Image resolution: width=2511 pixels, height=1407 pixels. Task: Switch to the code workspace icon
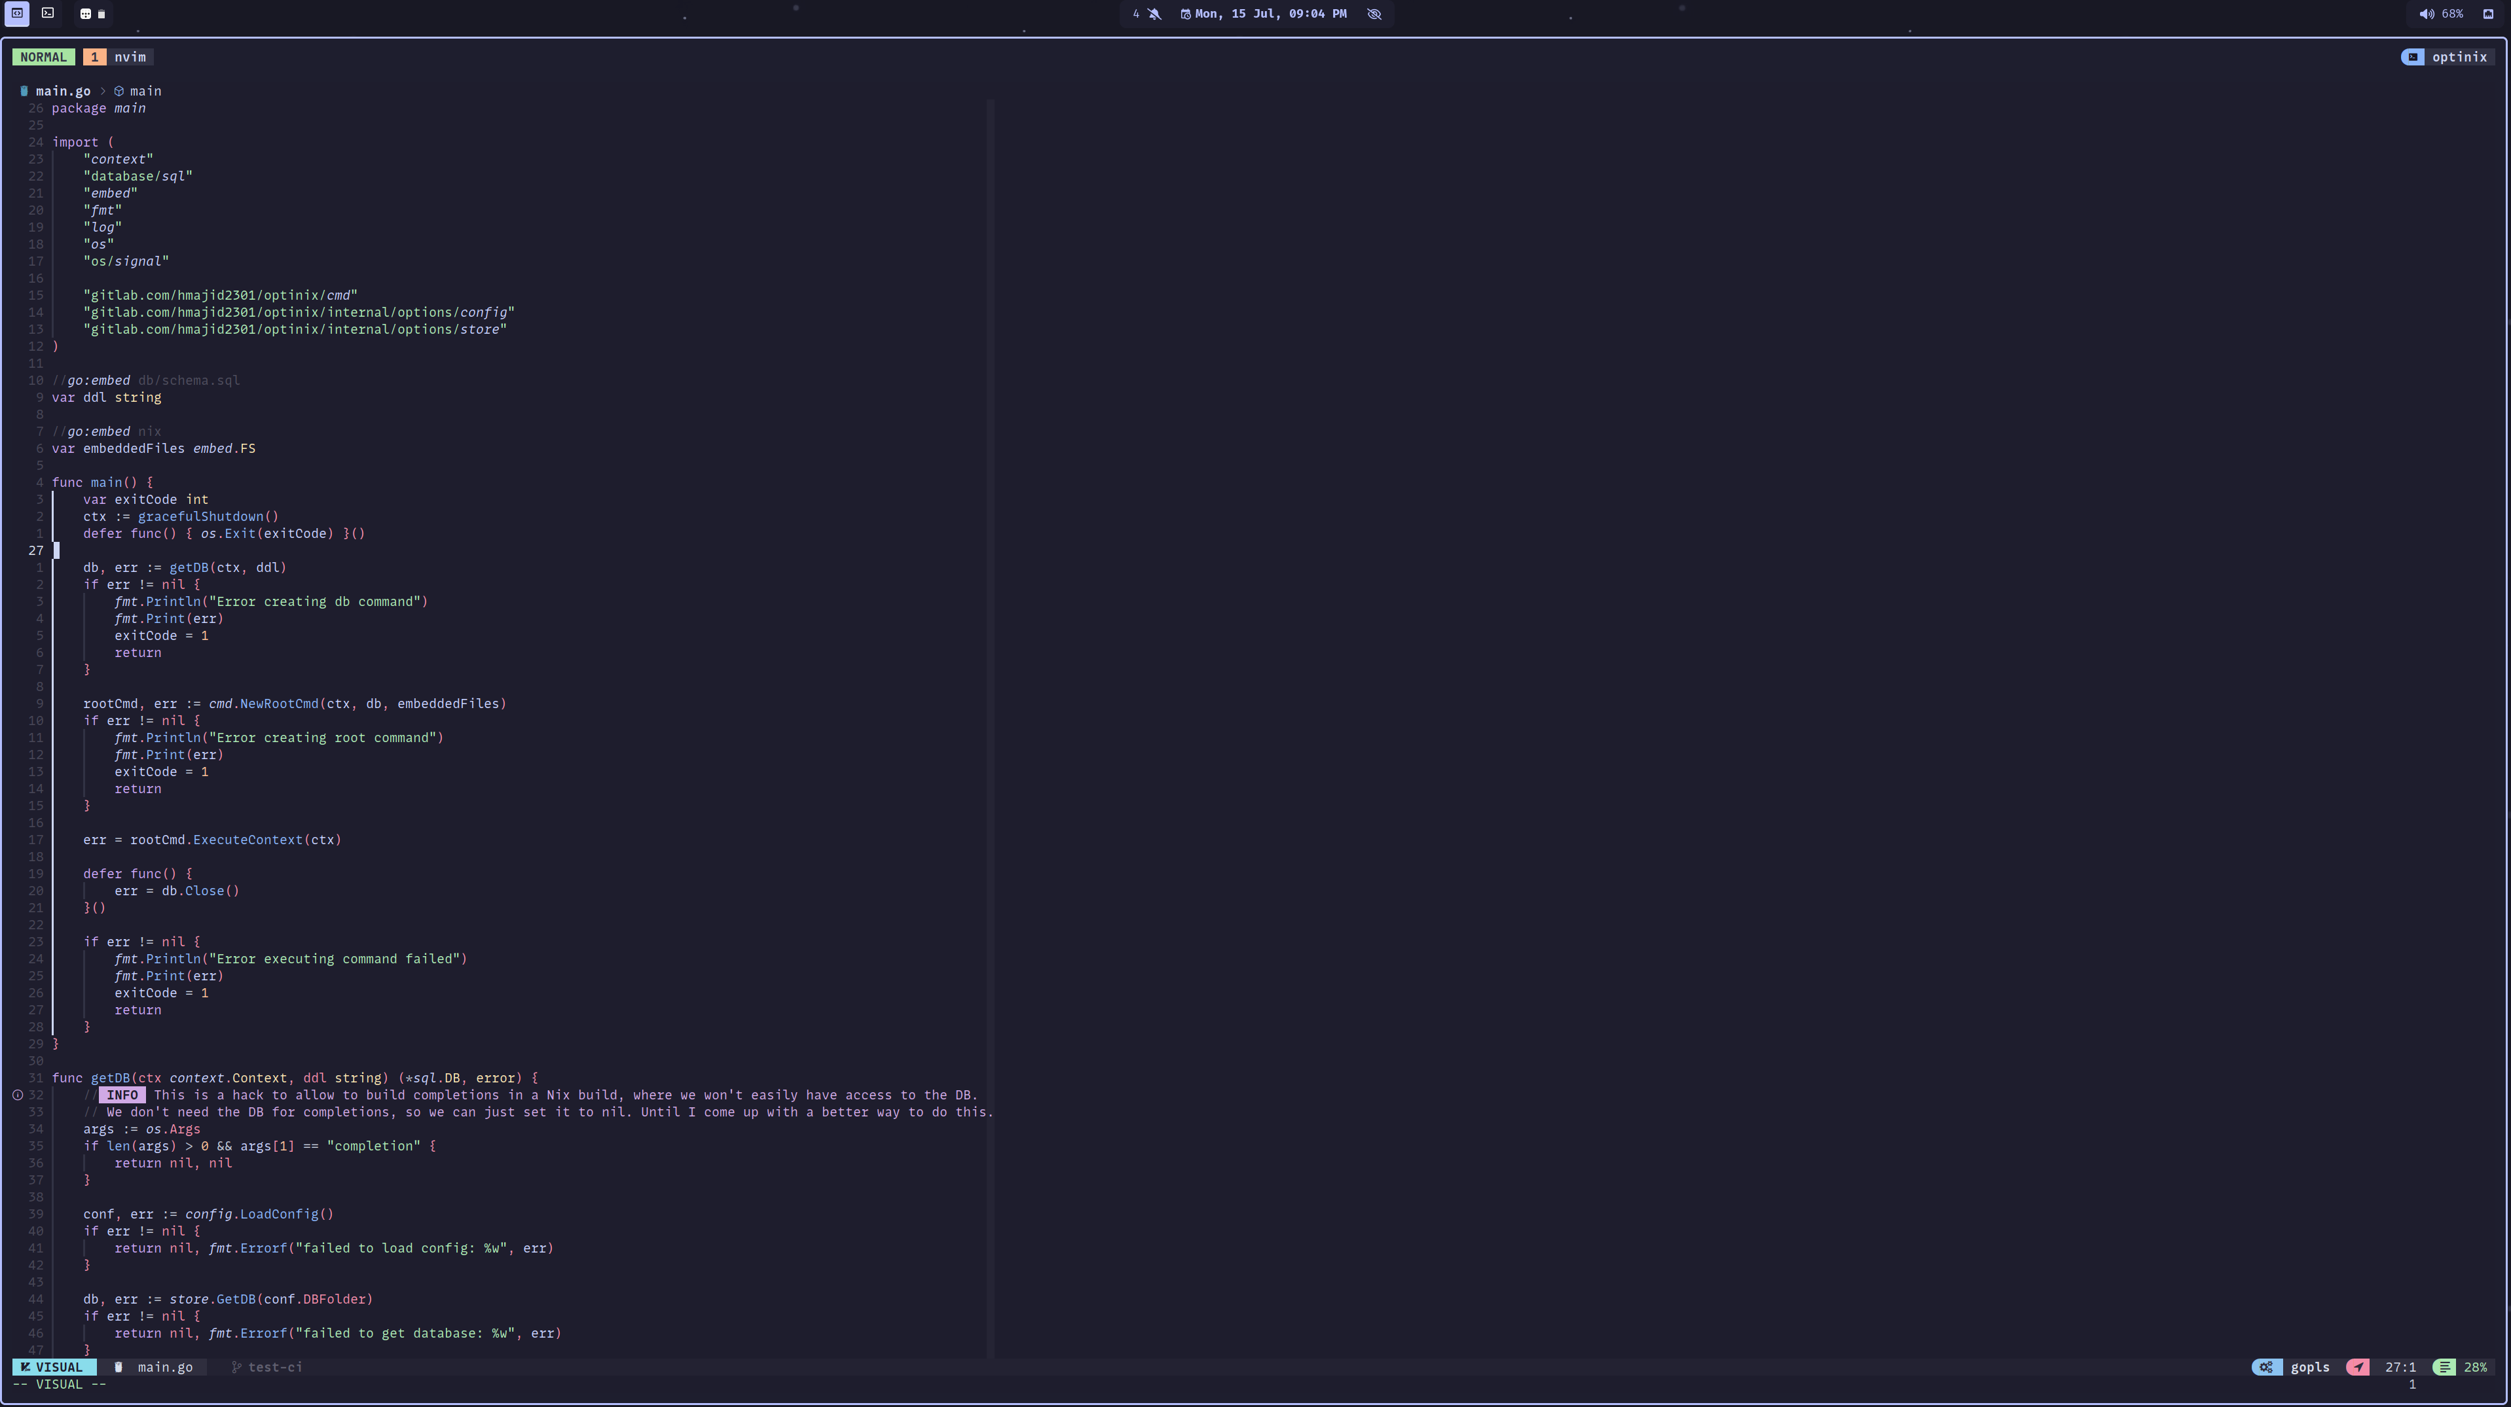click(16, 14)
